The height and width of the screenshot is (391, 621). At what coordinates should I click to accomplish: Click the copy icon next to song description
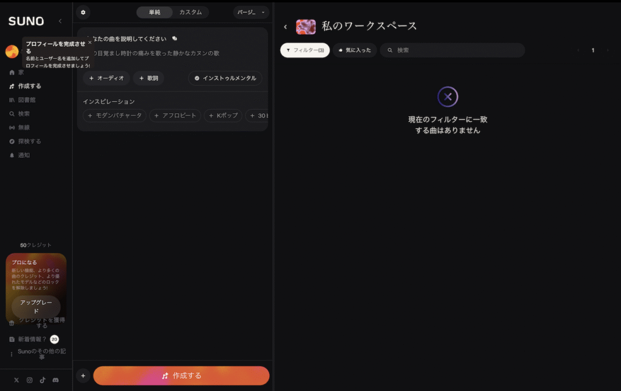[x=175, y=38]
